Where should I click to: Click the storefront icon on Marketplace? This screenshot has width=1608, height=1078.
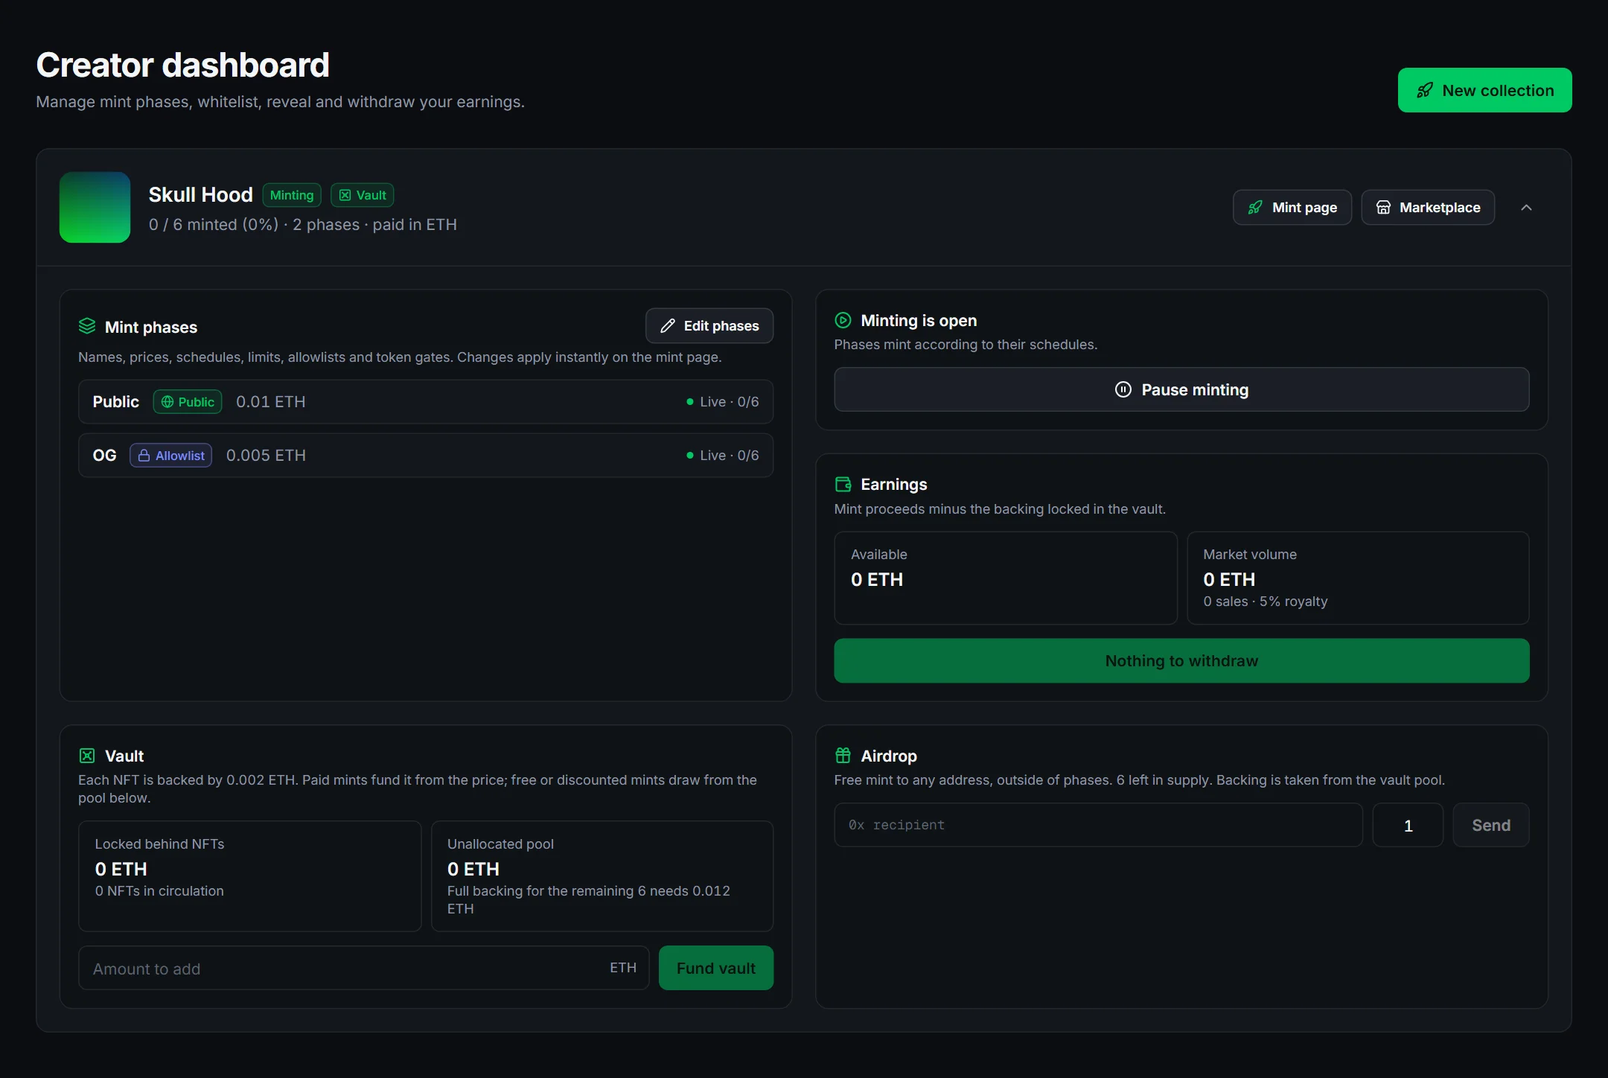[1382, 208]
